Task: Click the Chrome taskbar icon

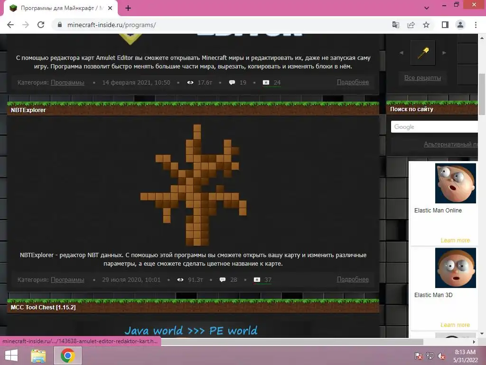Action: coord(68,355)
